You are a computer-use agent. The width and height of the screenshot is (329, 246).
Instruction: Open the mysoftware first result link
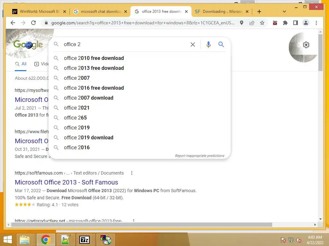(31, 100)
